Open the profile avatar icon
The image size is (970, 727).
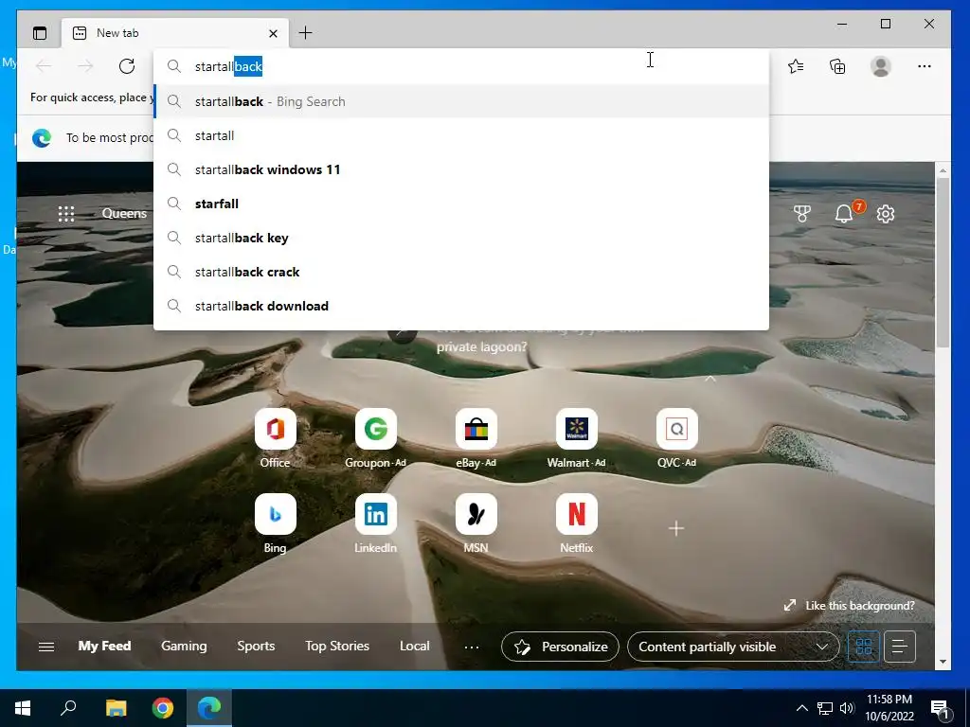[881, 66]
